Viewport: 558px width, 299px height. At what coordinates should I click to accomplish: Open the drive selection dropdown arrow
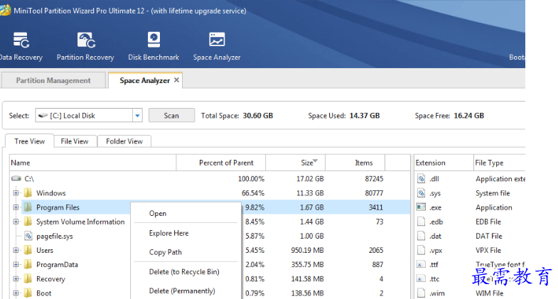pos(137,116)
